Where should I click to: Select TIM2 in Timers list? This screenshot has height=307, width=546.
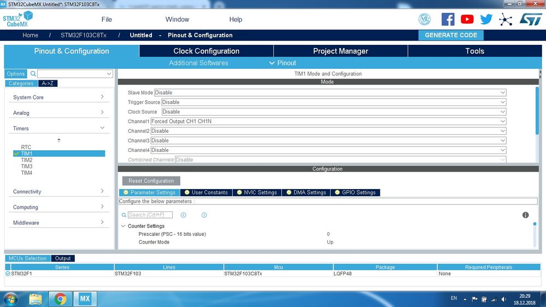click(26, 160)
